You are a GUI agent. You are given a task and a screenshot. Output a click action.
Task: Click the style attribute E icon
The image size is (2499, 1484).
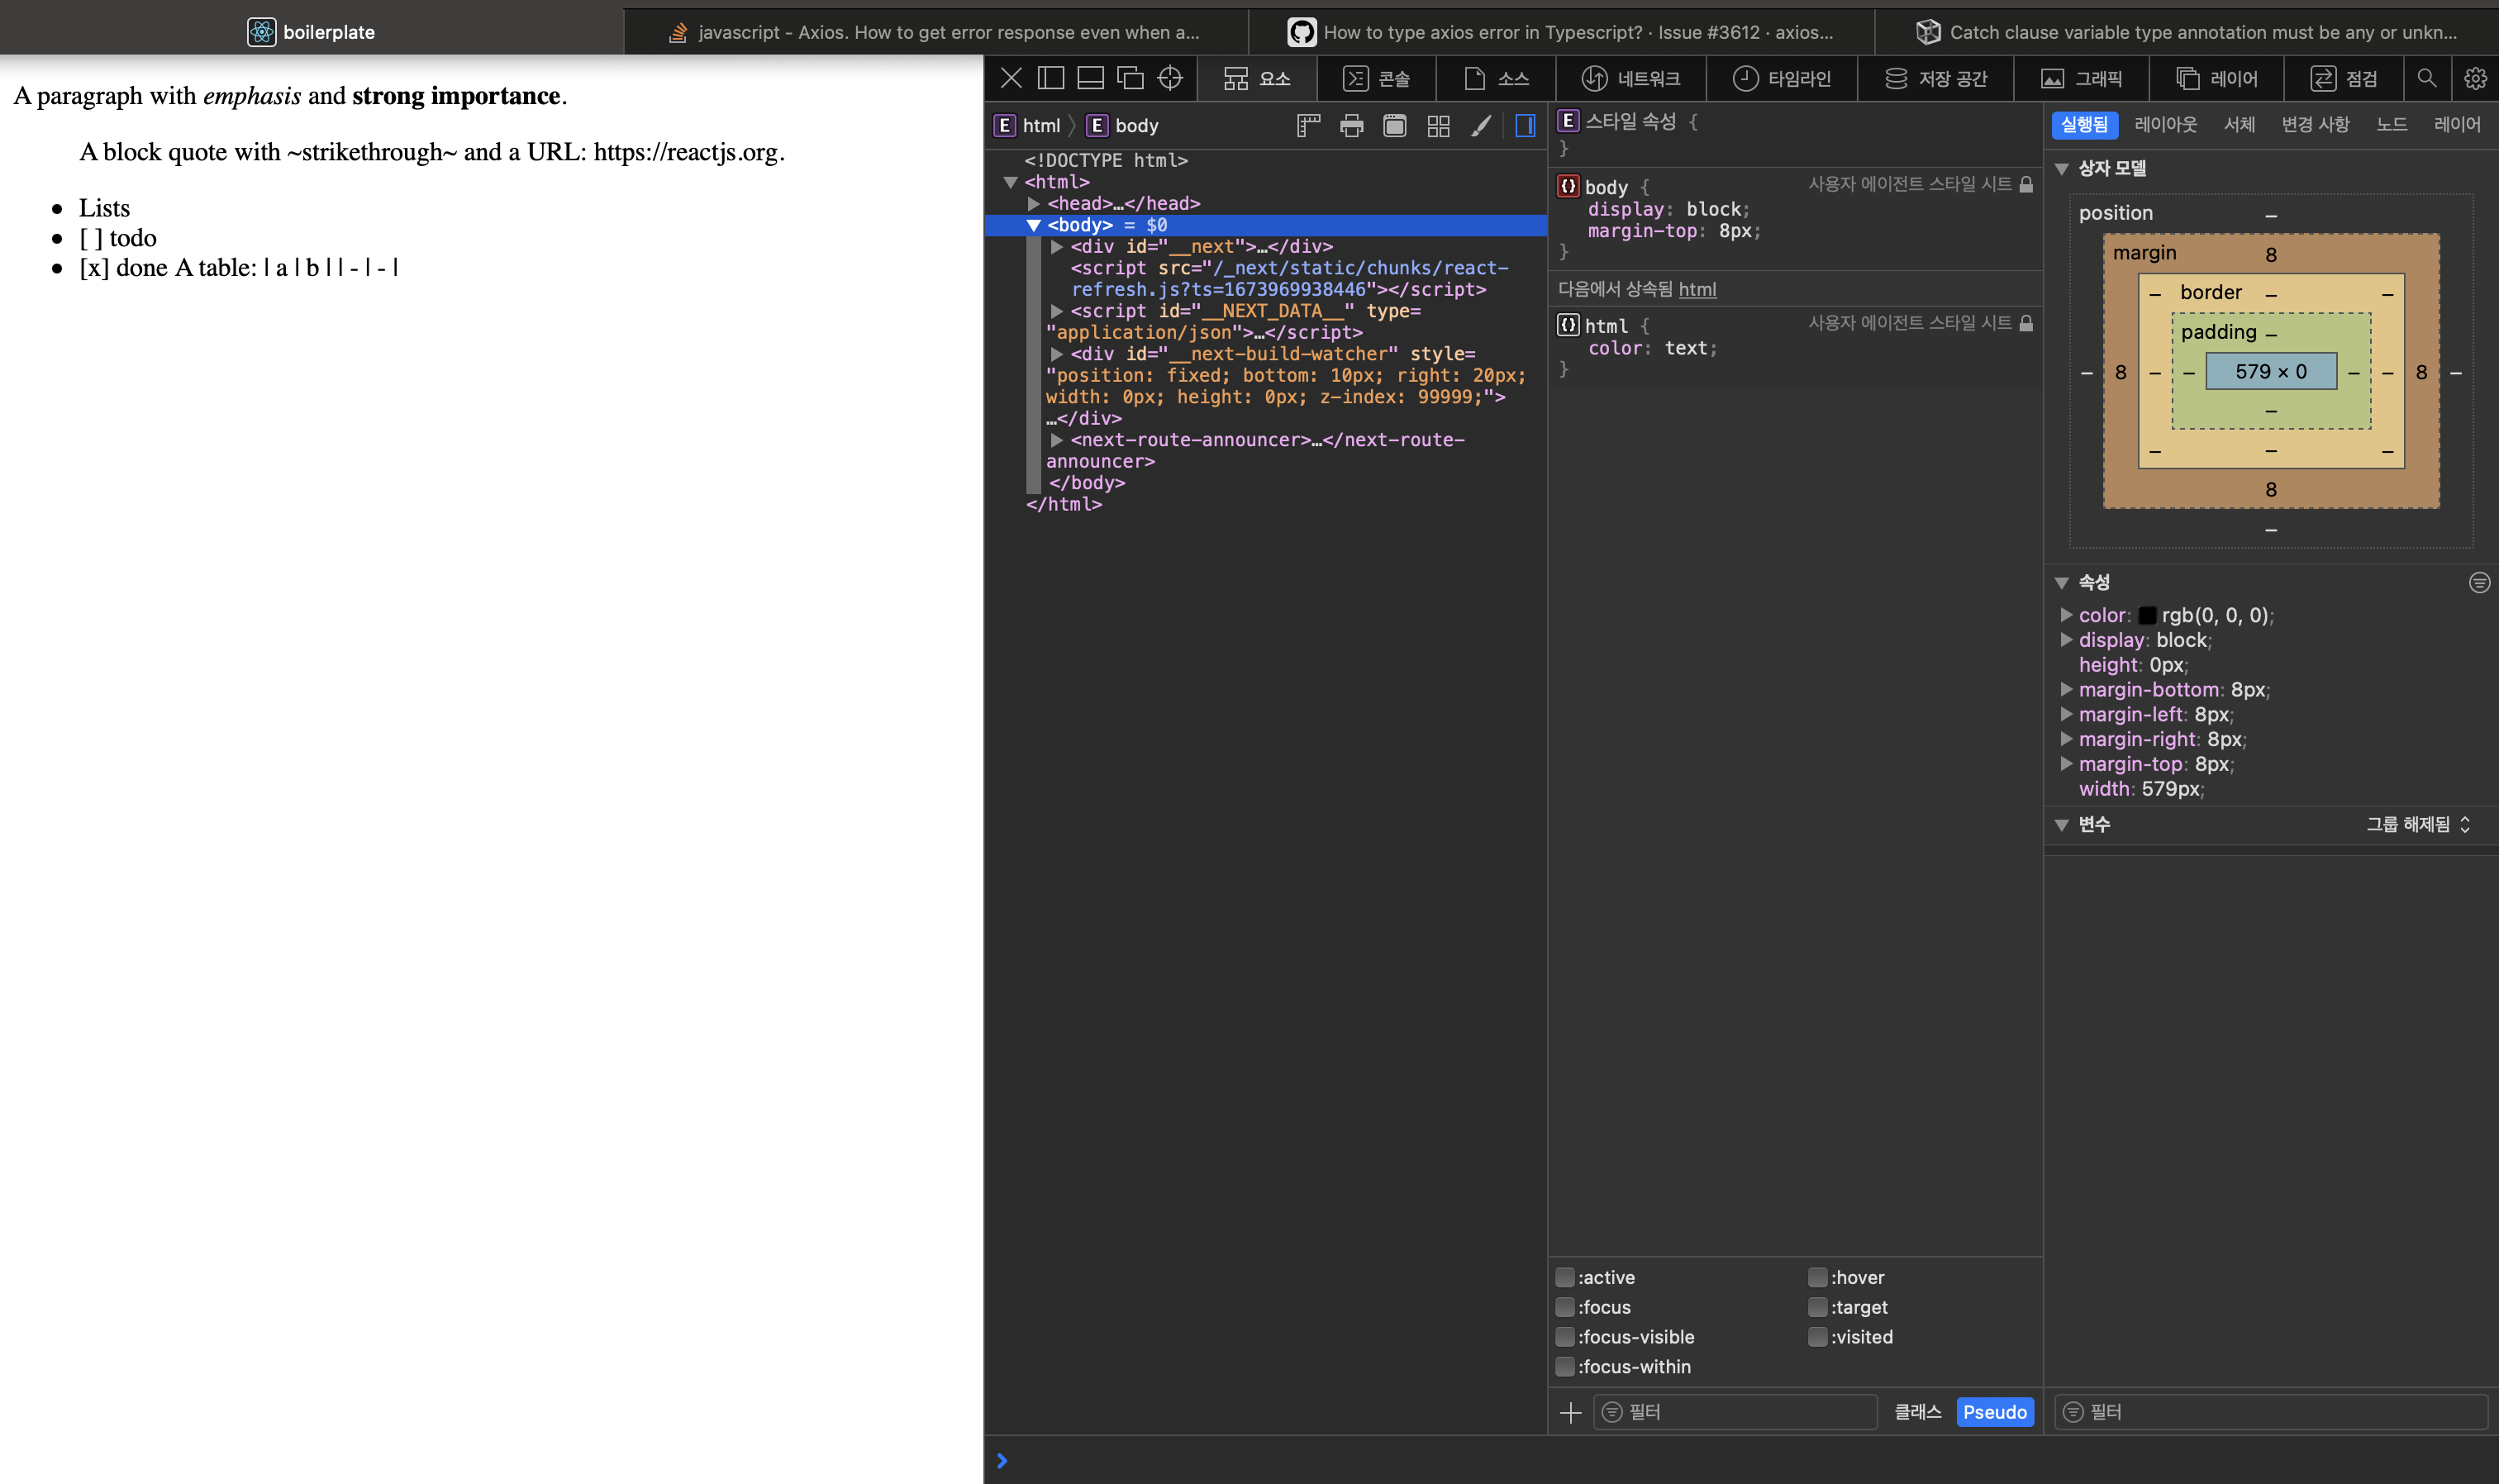1568,121
